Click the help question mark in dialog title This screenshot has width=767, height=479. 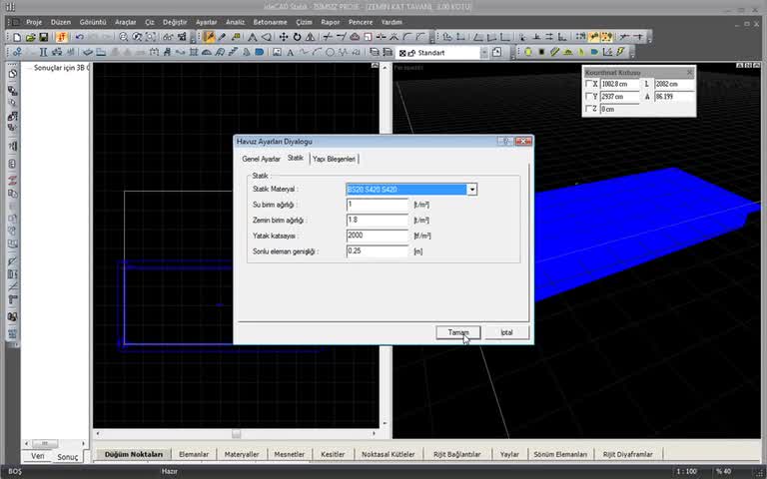click(504, 142)
